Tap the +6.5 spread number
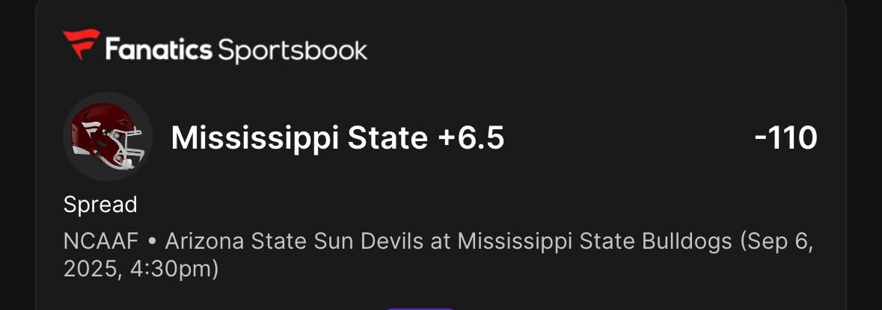 click(x=471, y=138)
